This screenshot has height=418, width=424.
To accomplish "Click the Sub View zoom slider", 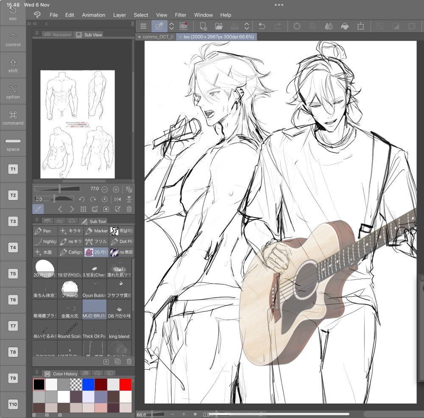I will [x=57, y=189].
